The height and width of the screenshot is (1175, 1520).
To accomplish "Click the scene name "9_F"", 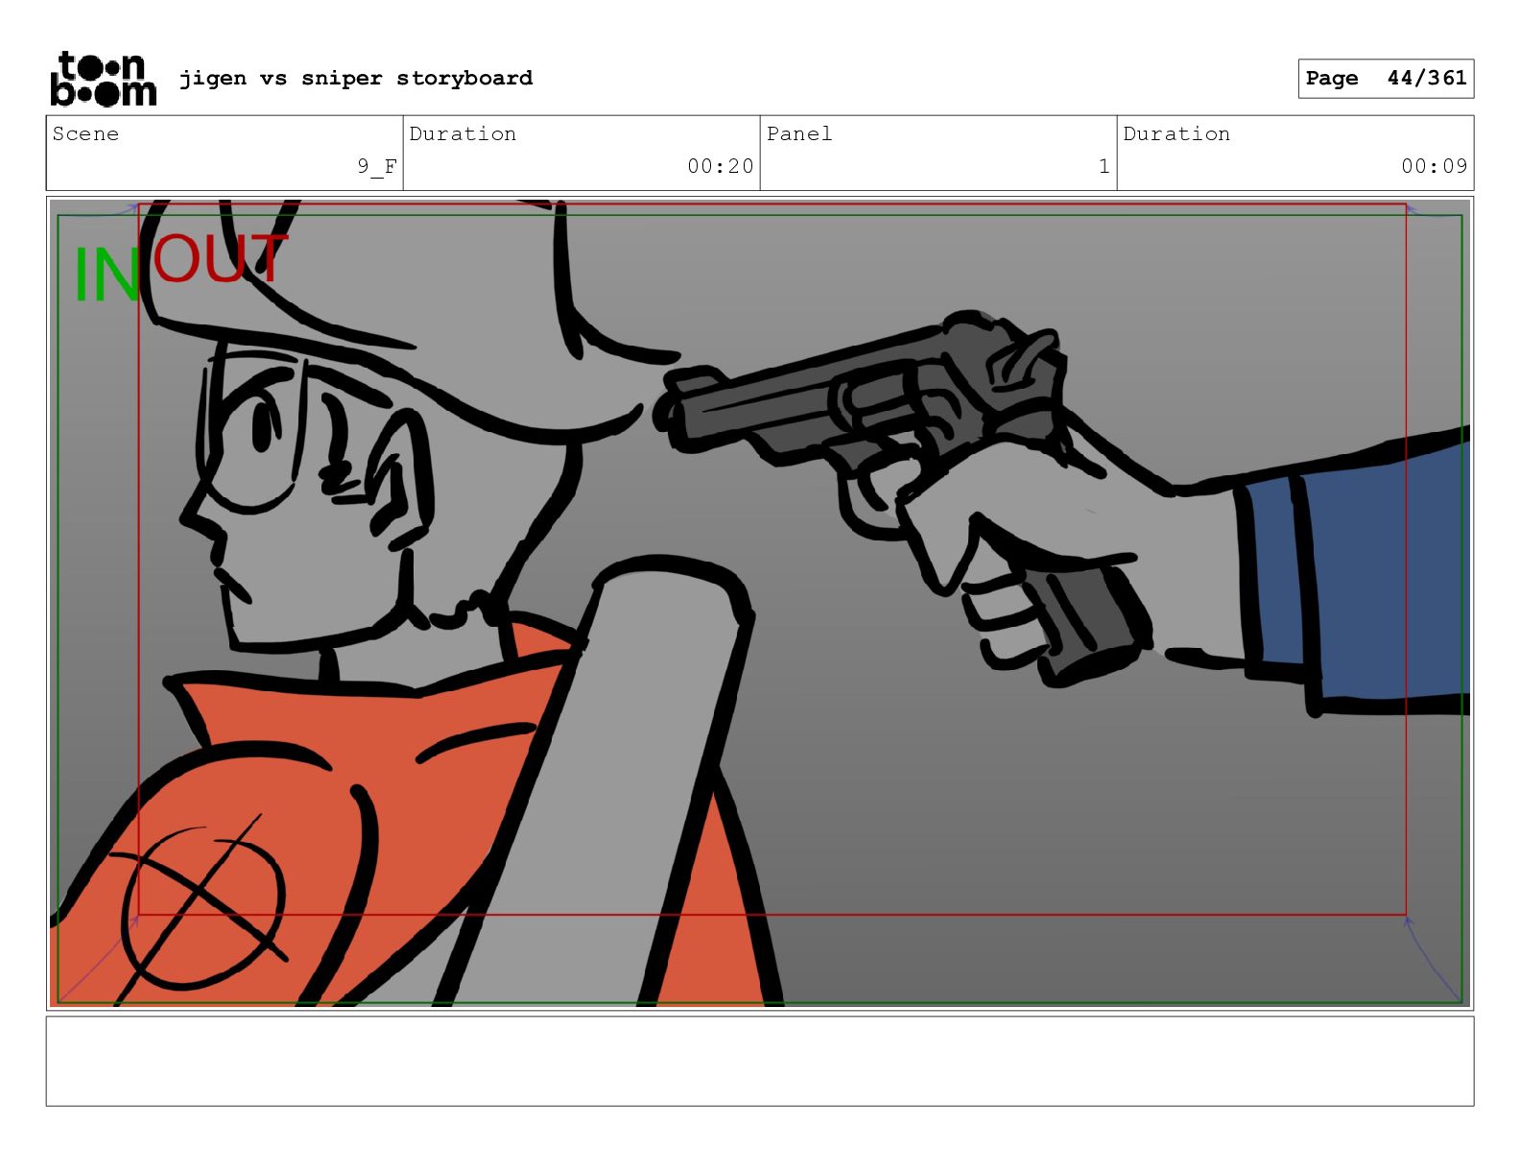I will point(377,166).
